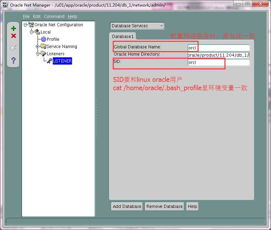Close the Oracle Net Manager window
271x230 pixels.
coord(260,4)
